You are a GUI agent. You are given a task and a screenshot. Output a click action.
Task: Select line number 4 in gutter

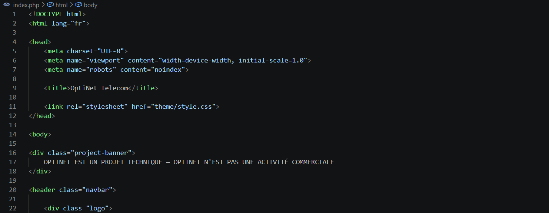[14, 42]
